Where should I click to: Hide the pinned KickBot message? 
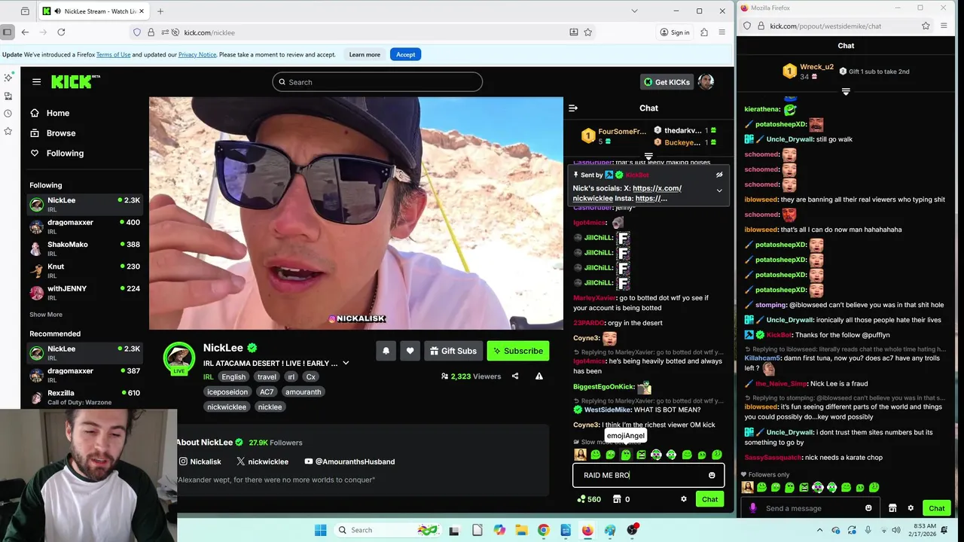tap(719, 175)
